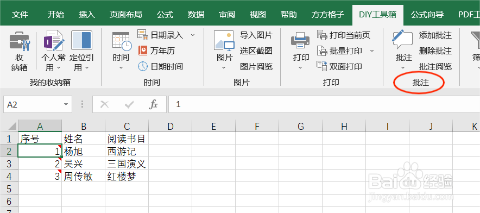The image size is (480, 213).
Task: Select the column D header
Action: (x=170, y=126)
